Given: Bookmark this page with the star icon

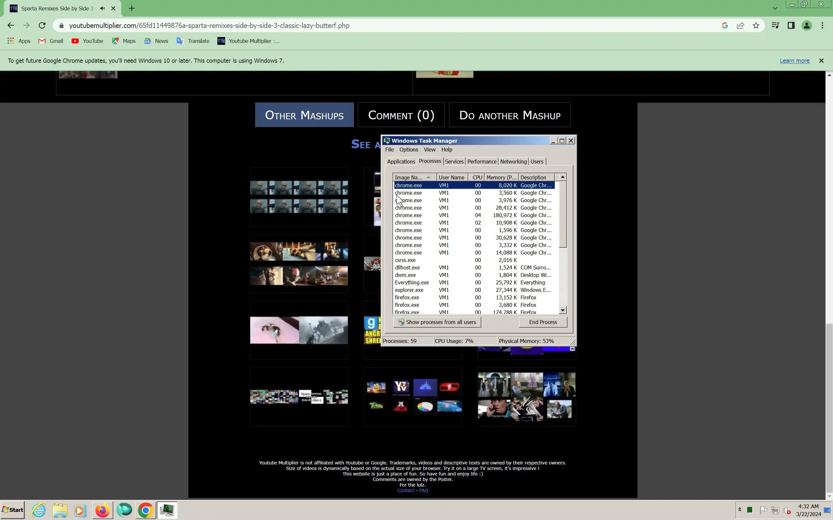Looking at the screenshot, I should coord(756,25).
